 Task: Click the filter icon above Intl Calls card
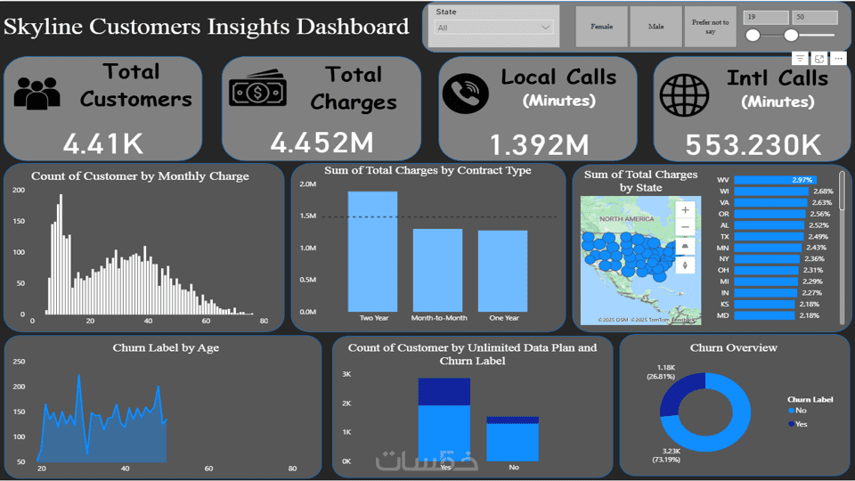pyautogui.click(x=800, y=59)
